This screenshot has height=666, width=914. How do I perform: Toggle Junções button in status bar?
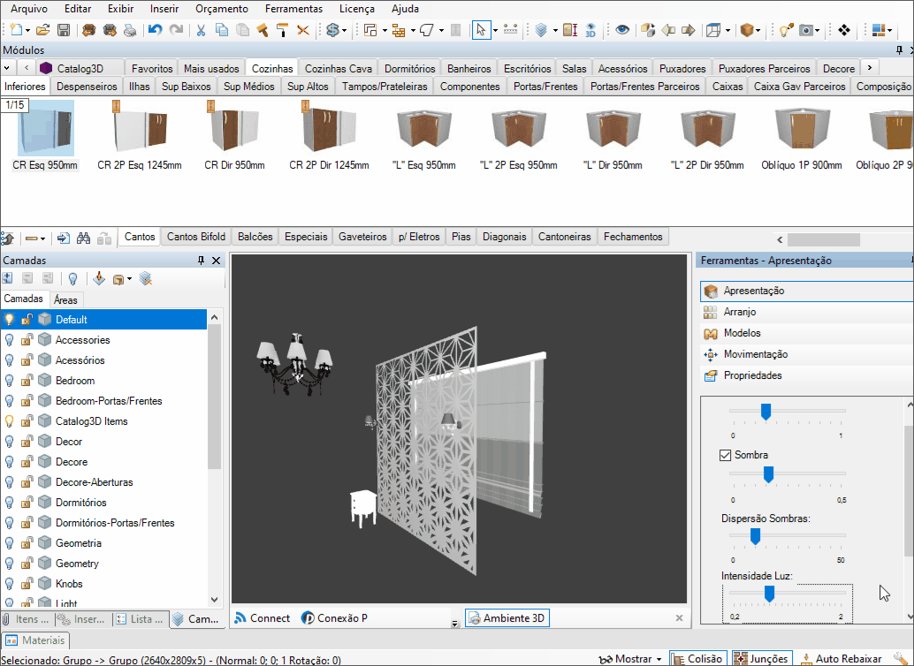tap(761, 658)
